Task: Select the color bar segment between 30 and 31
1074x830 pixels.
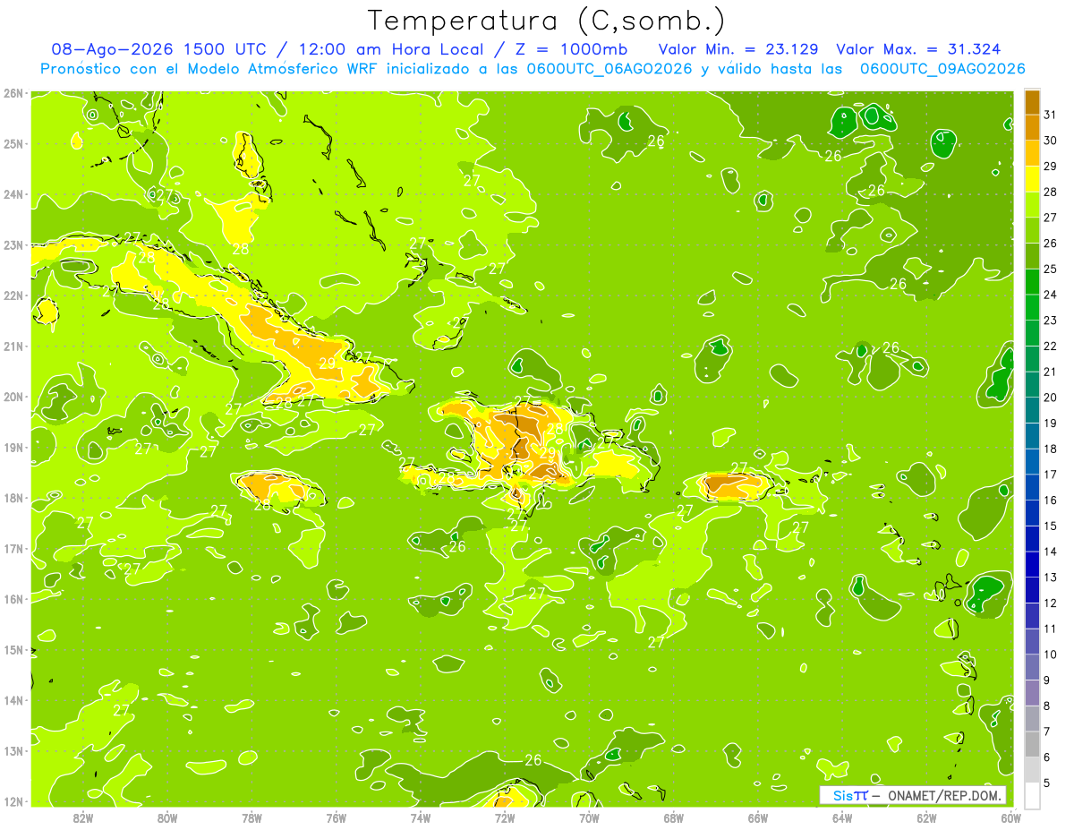Action: [x=1032, y=128]
